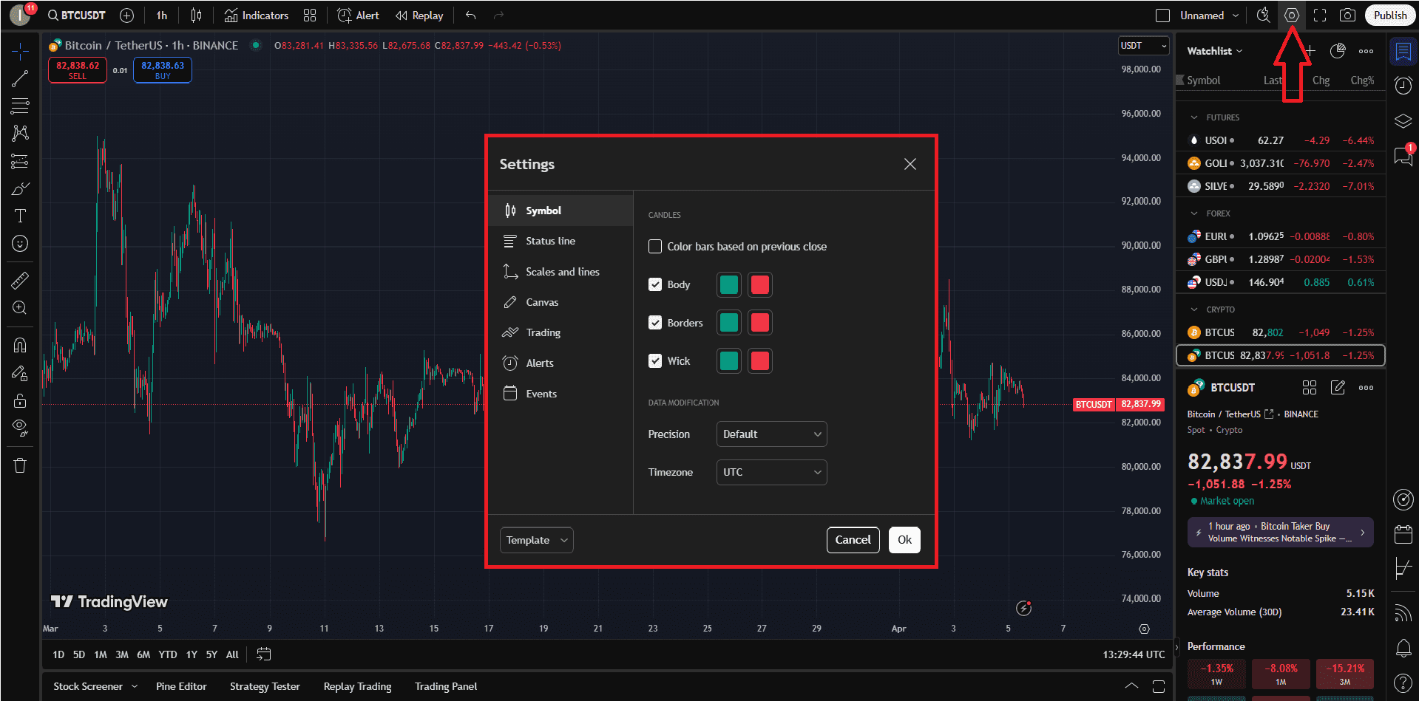Image resolution: width=1419 pixels, height=701 pixels.
Task: Open the Status line settings tab
Action: pos(561,241)
